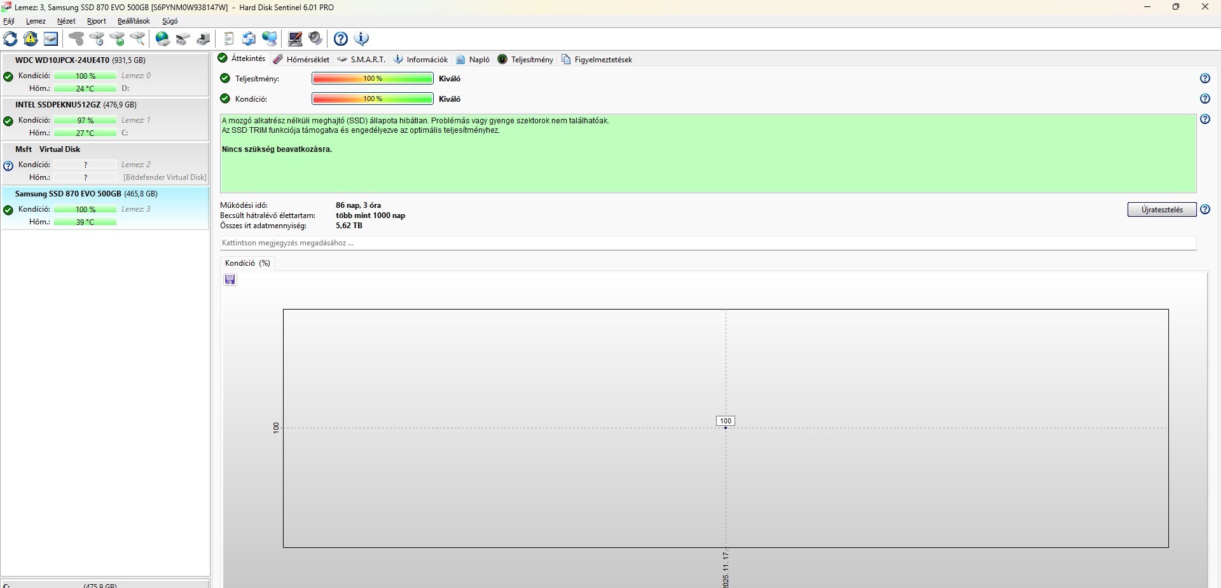This screenshot has height=588, width=1221.
Task: Click the globe with monitor toolbar icon
Action: pos(270,39)
